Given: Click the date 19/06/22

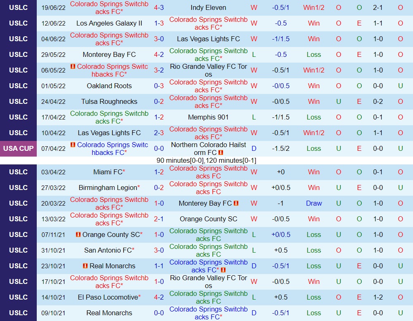Looking at the screenshot, I should point(53,8).
